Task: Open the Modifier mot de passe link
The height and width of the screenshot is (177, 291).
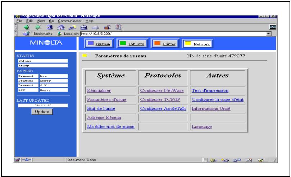Action: coord(111,127)
